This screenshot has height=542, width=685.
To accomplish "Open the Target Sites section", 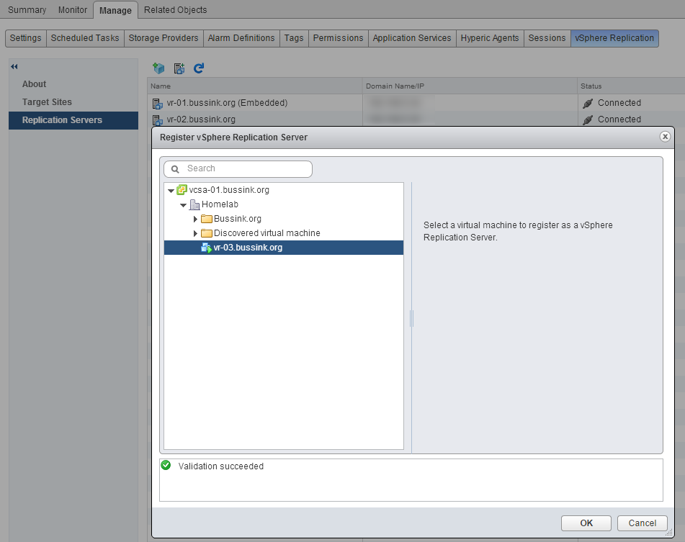I will (x=47, y=101).
